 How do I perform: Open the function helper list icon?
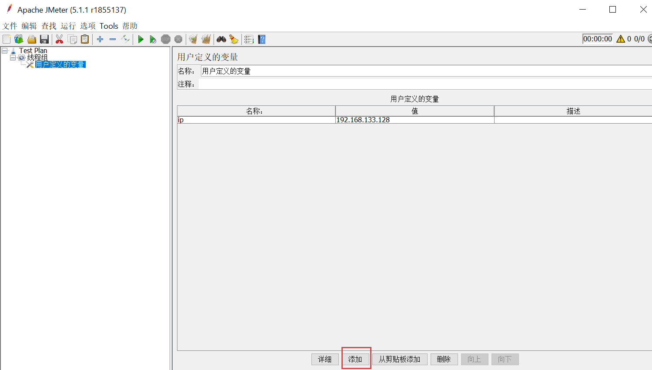(249, 39)
